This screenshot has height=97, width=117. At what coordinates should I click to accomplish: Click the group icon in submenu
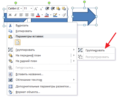point(80,50)
